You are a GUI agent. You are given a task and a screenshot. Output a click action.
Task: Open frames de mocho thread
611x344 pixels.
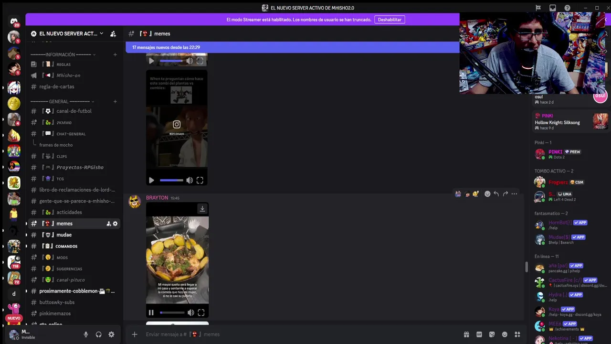[56, 145]
